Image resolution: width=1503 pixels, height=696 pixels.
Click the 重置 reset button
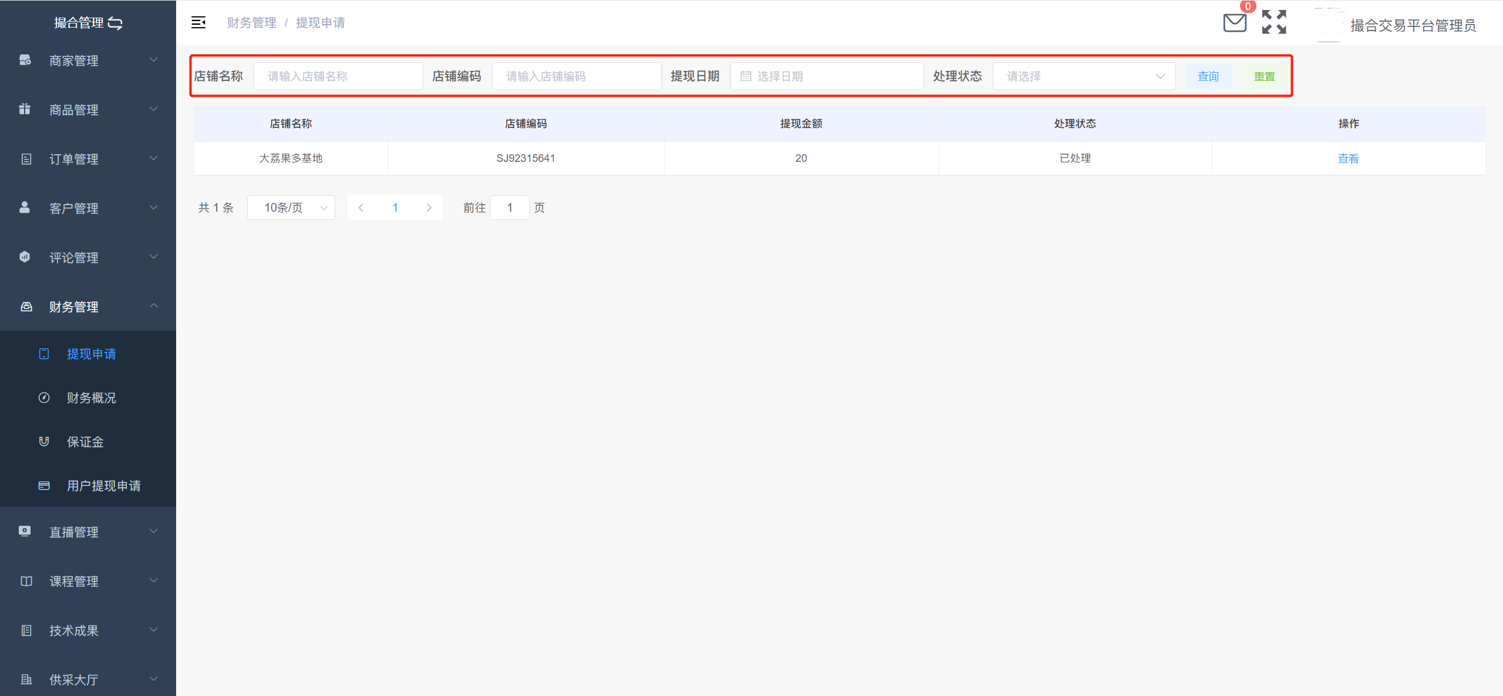[x=1265, y=76]
